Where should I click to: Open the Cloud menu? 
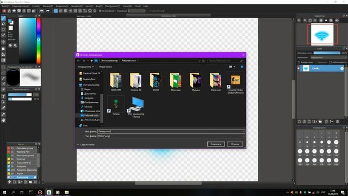(x=138, y=6)
